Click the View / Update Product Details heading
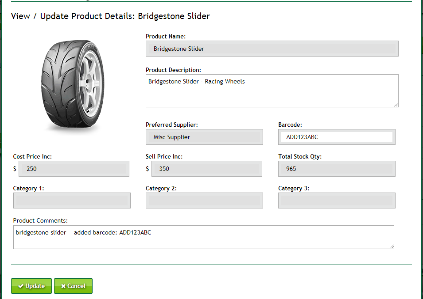 click(110, 16)
